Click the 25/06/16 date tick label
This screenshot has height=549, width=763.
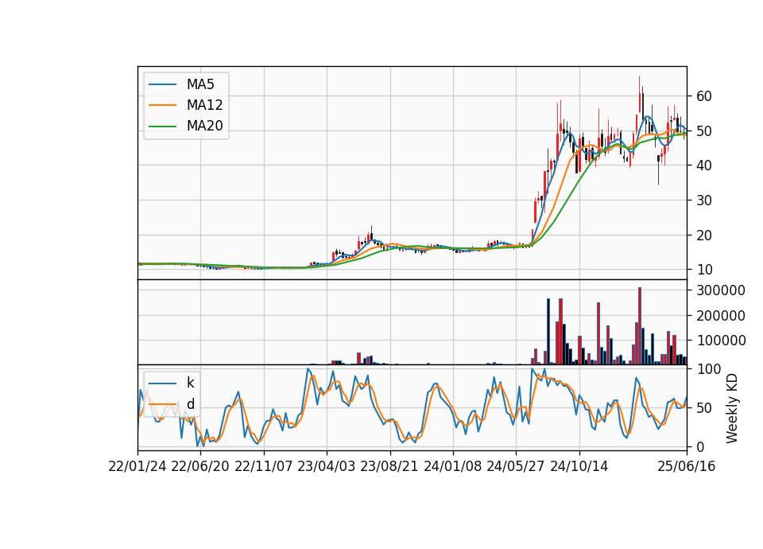(x=687, y=467)
